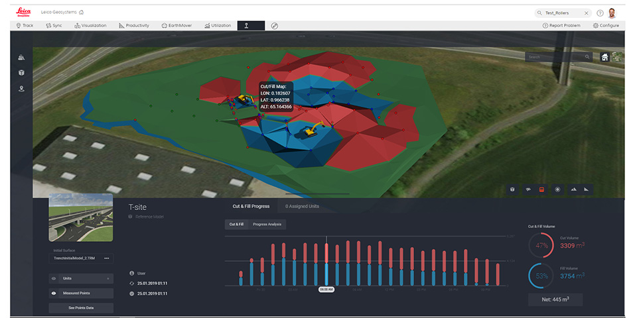
Task: Open the user profile avatar menu
Action: (x=612, y=13)
